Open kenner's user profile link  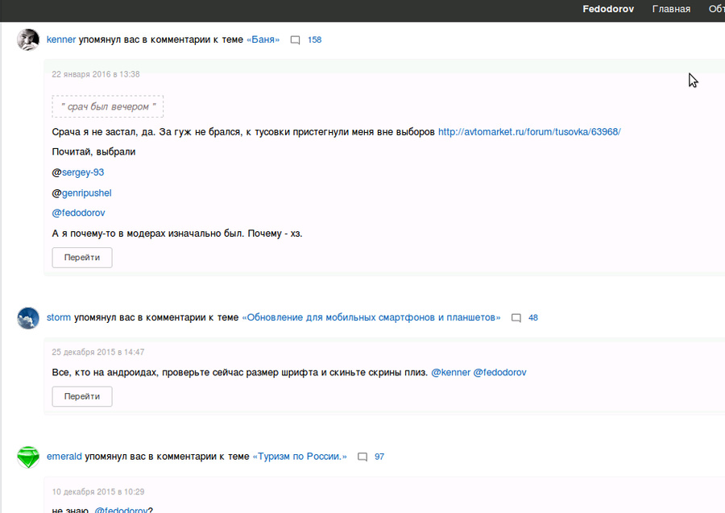click(x=61, y=39)
